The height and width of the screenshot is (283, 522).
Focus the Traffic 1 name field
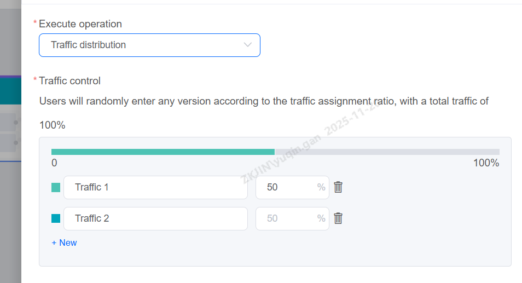point(155,187)
